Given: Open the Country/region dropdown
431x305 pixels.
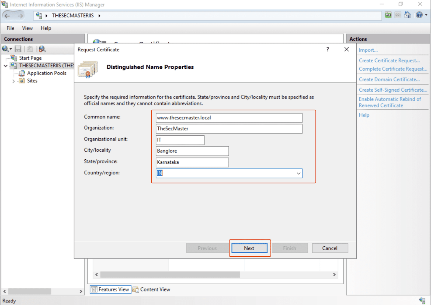Looking at the screenshot, I should click(298, 173).
